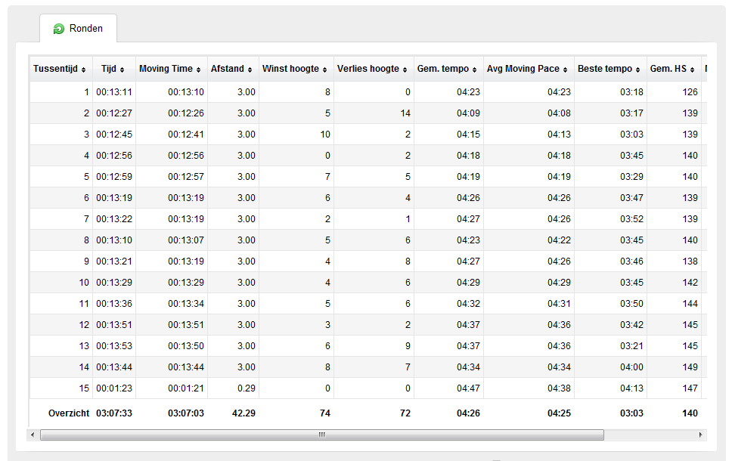The height and width of the screenshot is (461, 732).
Task: Select lap 4 time 00:12:56
Action: point(114,156)
